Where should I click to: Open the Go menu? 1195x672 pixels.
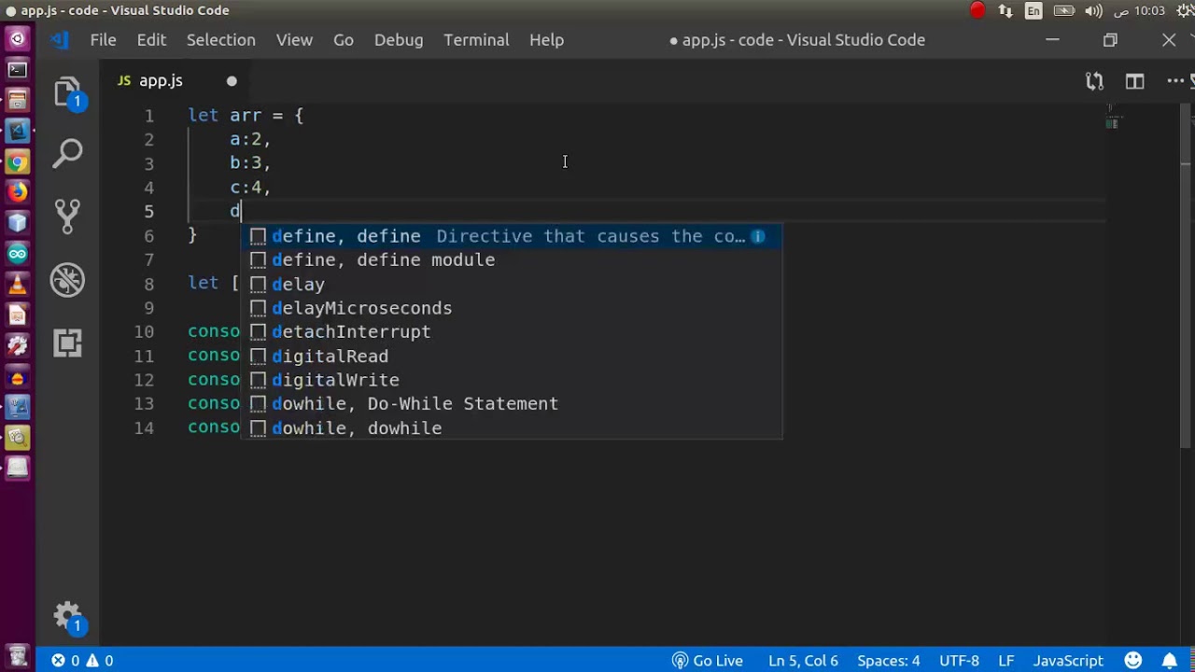point(344,40)
